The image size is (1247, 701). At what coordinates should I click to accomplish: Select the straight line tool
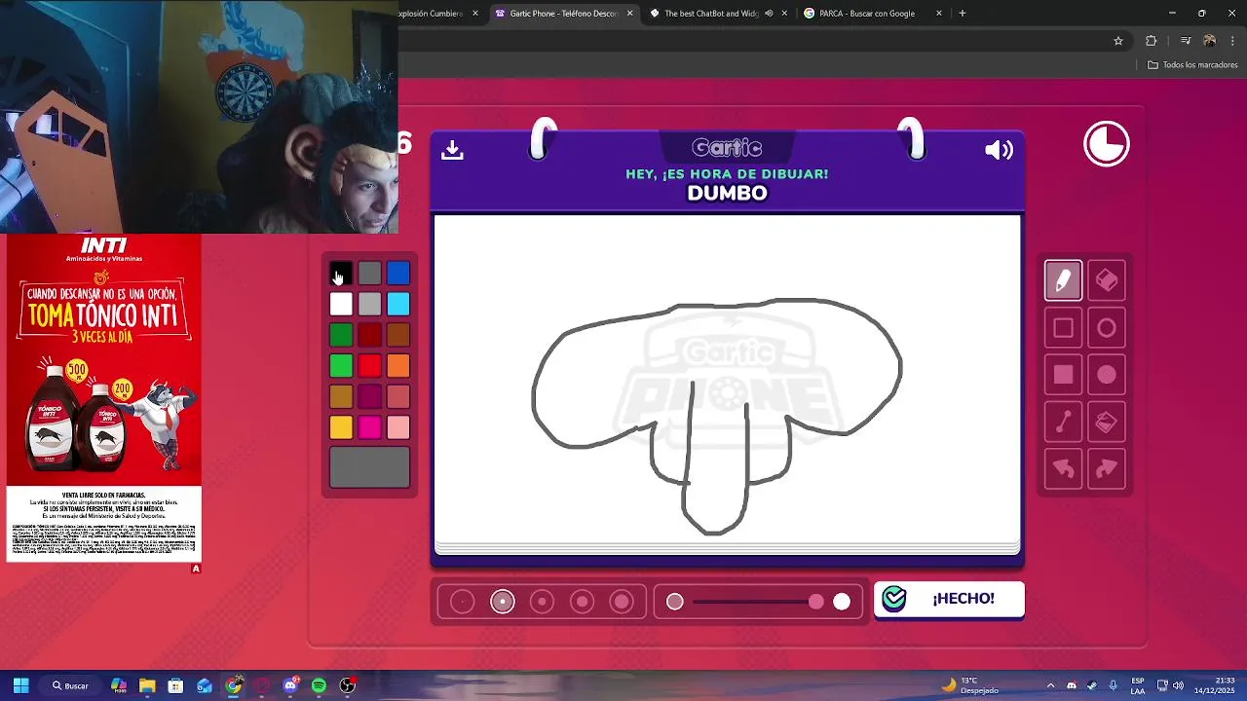(1063, 423)
